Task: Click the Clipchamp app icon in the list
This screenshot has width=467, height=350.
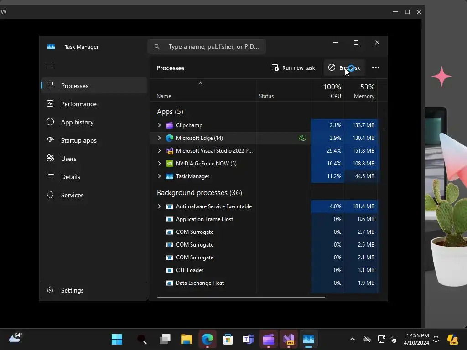Action: pos(170,125)
